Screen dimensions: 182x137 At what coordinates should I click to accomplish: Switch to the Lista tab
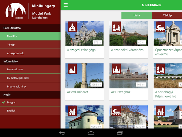(x=137, y=15)
